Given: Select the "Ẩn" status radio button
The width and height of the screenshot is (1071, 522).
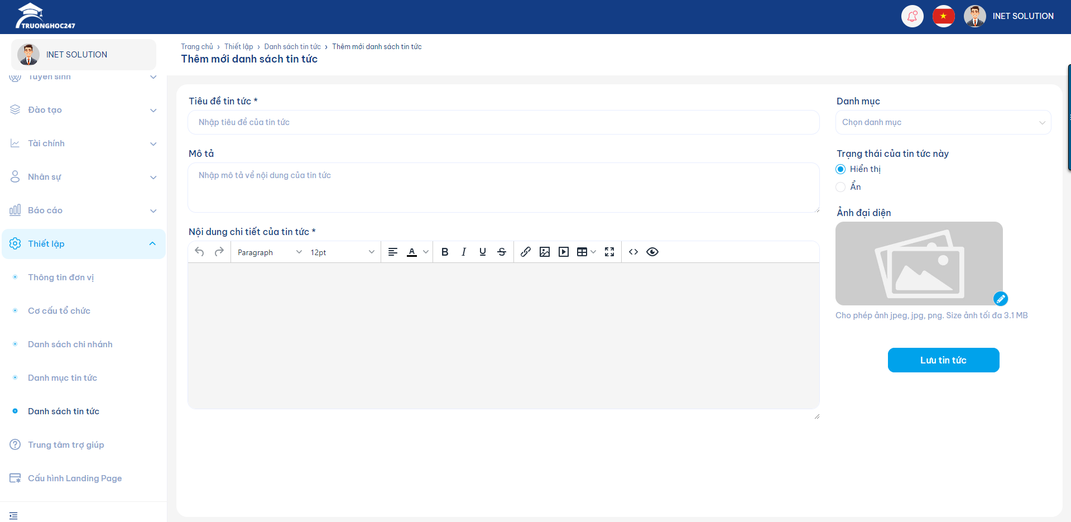Looking at the screenshot, I should point(841,187).
